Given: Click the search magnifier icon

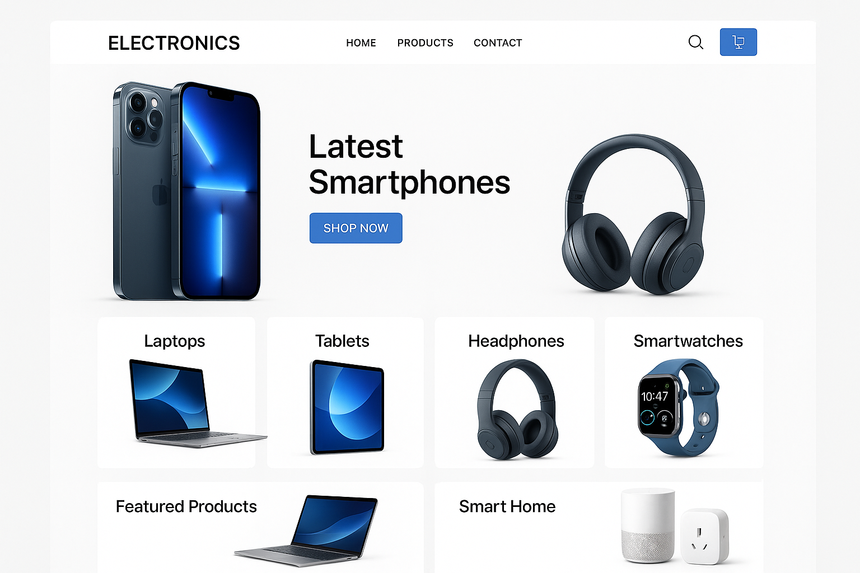Looking at the screenshot, I should (x=695, y=43).
